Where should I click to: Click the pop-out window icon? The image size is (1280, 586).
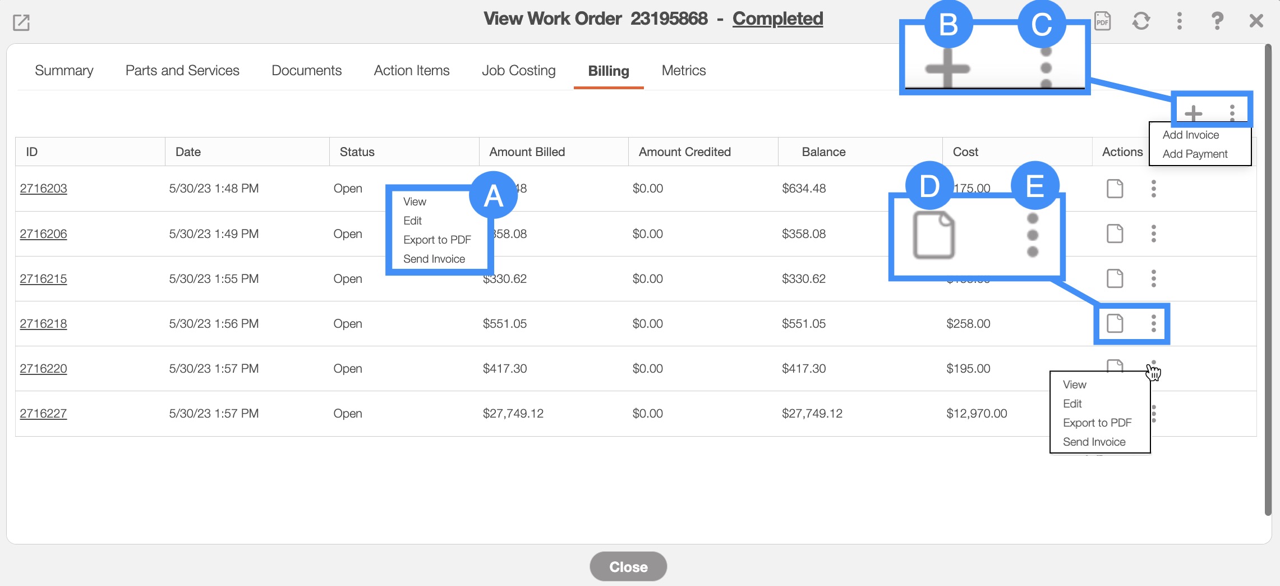tap(21, 23)
